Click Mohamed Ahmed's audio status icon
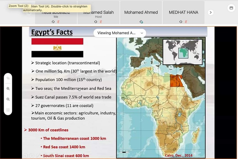238x159 pixels. click(x=141, y=22)
